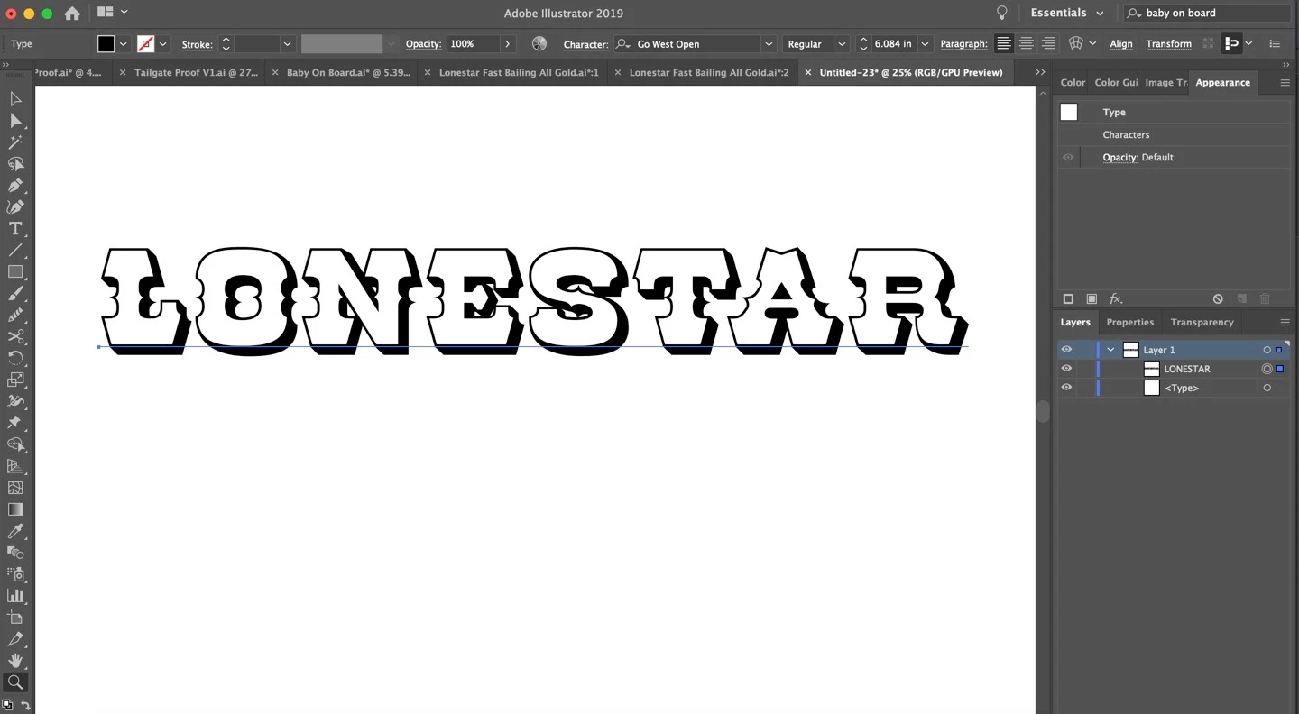Click the black fill color swatch

coord(106,43)
